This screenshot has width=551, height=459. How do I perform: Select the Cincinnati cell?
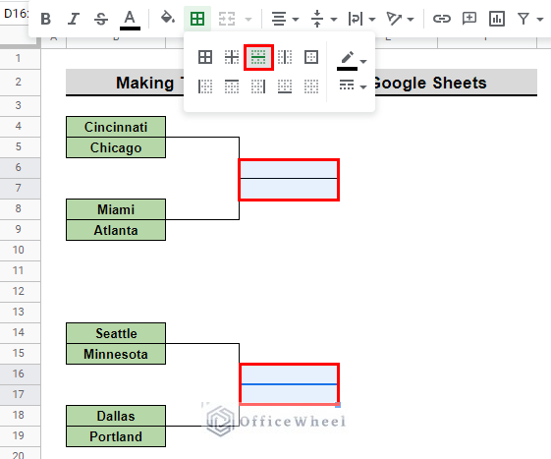pyautogui.click(x=116, y=127)
